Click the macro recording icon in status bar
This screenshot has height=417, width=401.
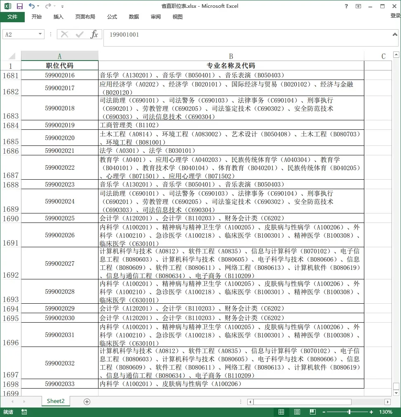[x=24, y=412]
